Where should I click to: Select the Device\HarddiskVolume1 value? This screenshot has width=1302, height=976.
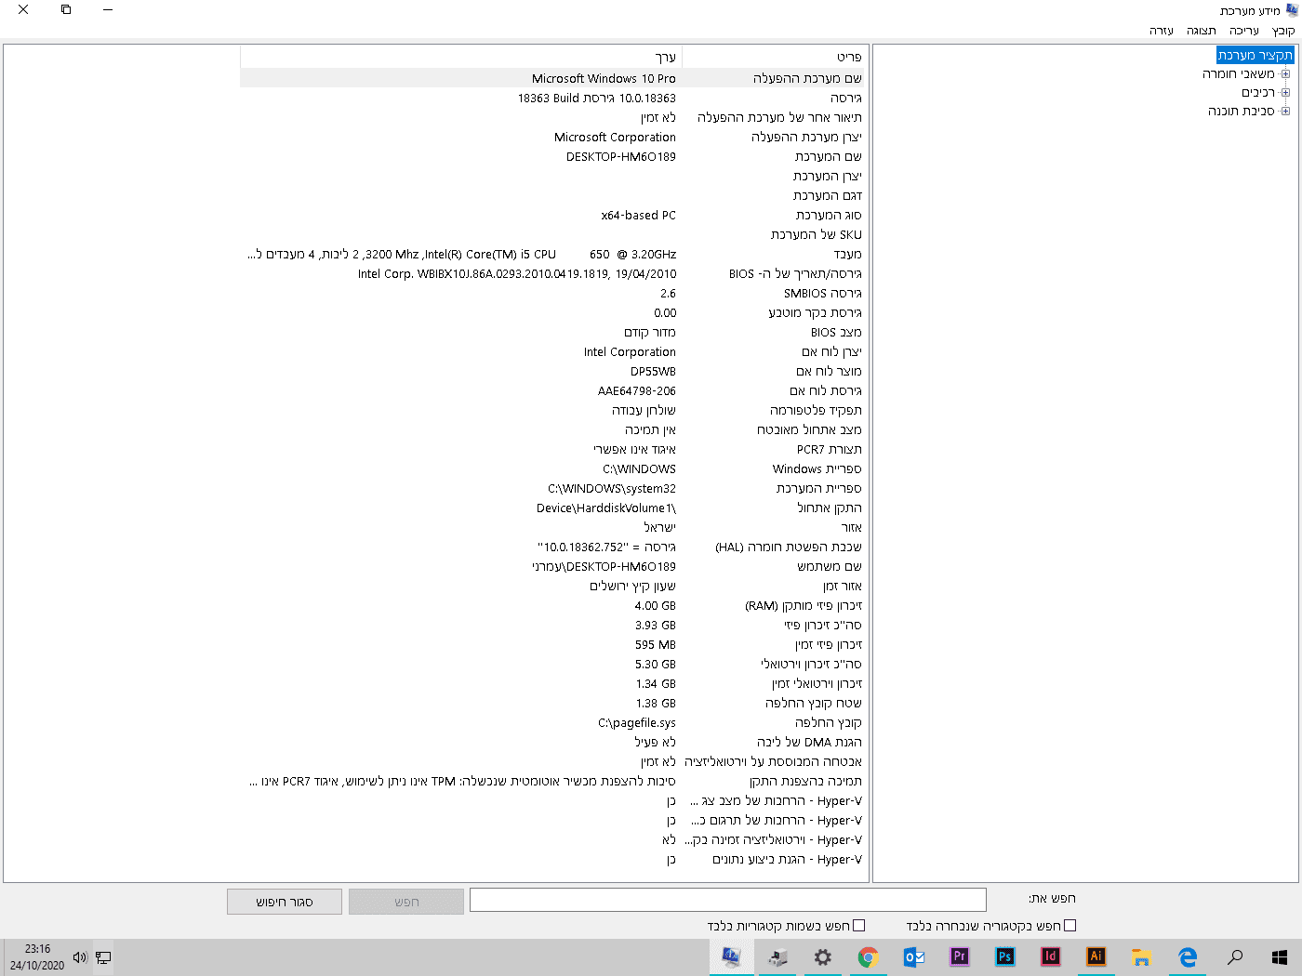606,508
